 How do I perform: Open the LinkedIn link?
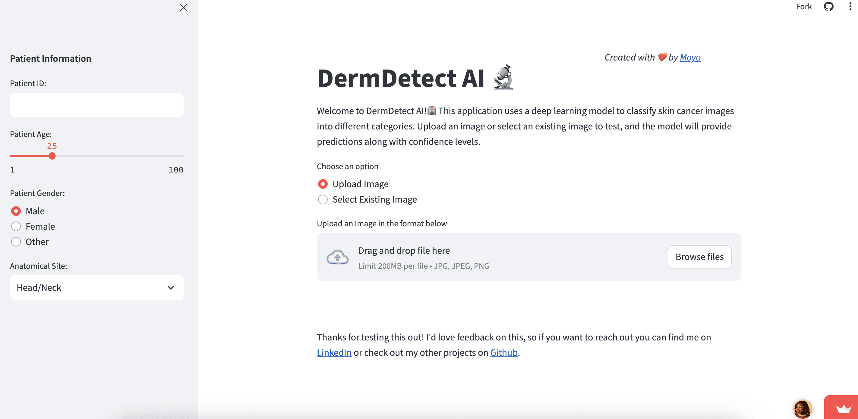click(334, 352)
